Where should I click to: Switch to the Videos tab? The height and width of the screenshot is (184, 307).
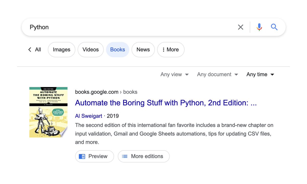[91, 50]
